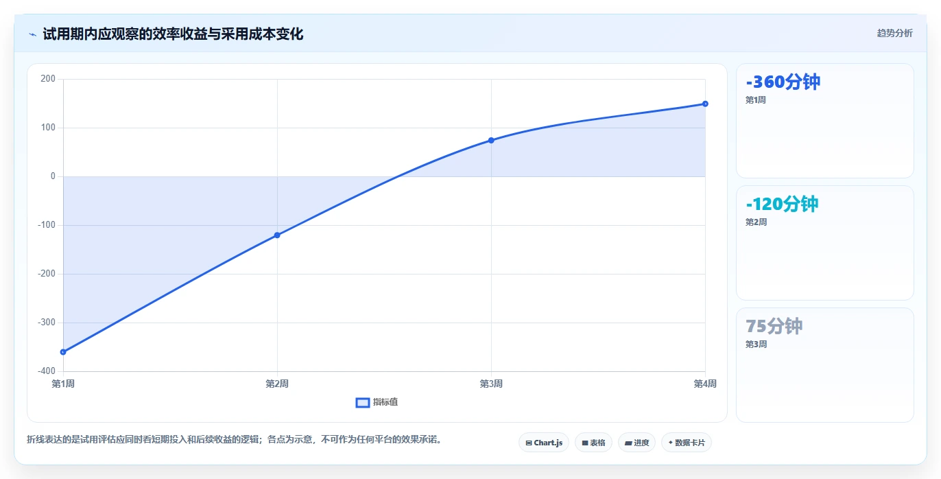The width and height of the screenshot is (941, 479).
Task: Click the lightning icon beside the title
Action: tap(33, 34)
